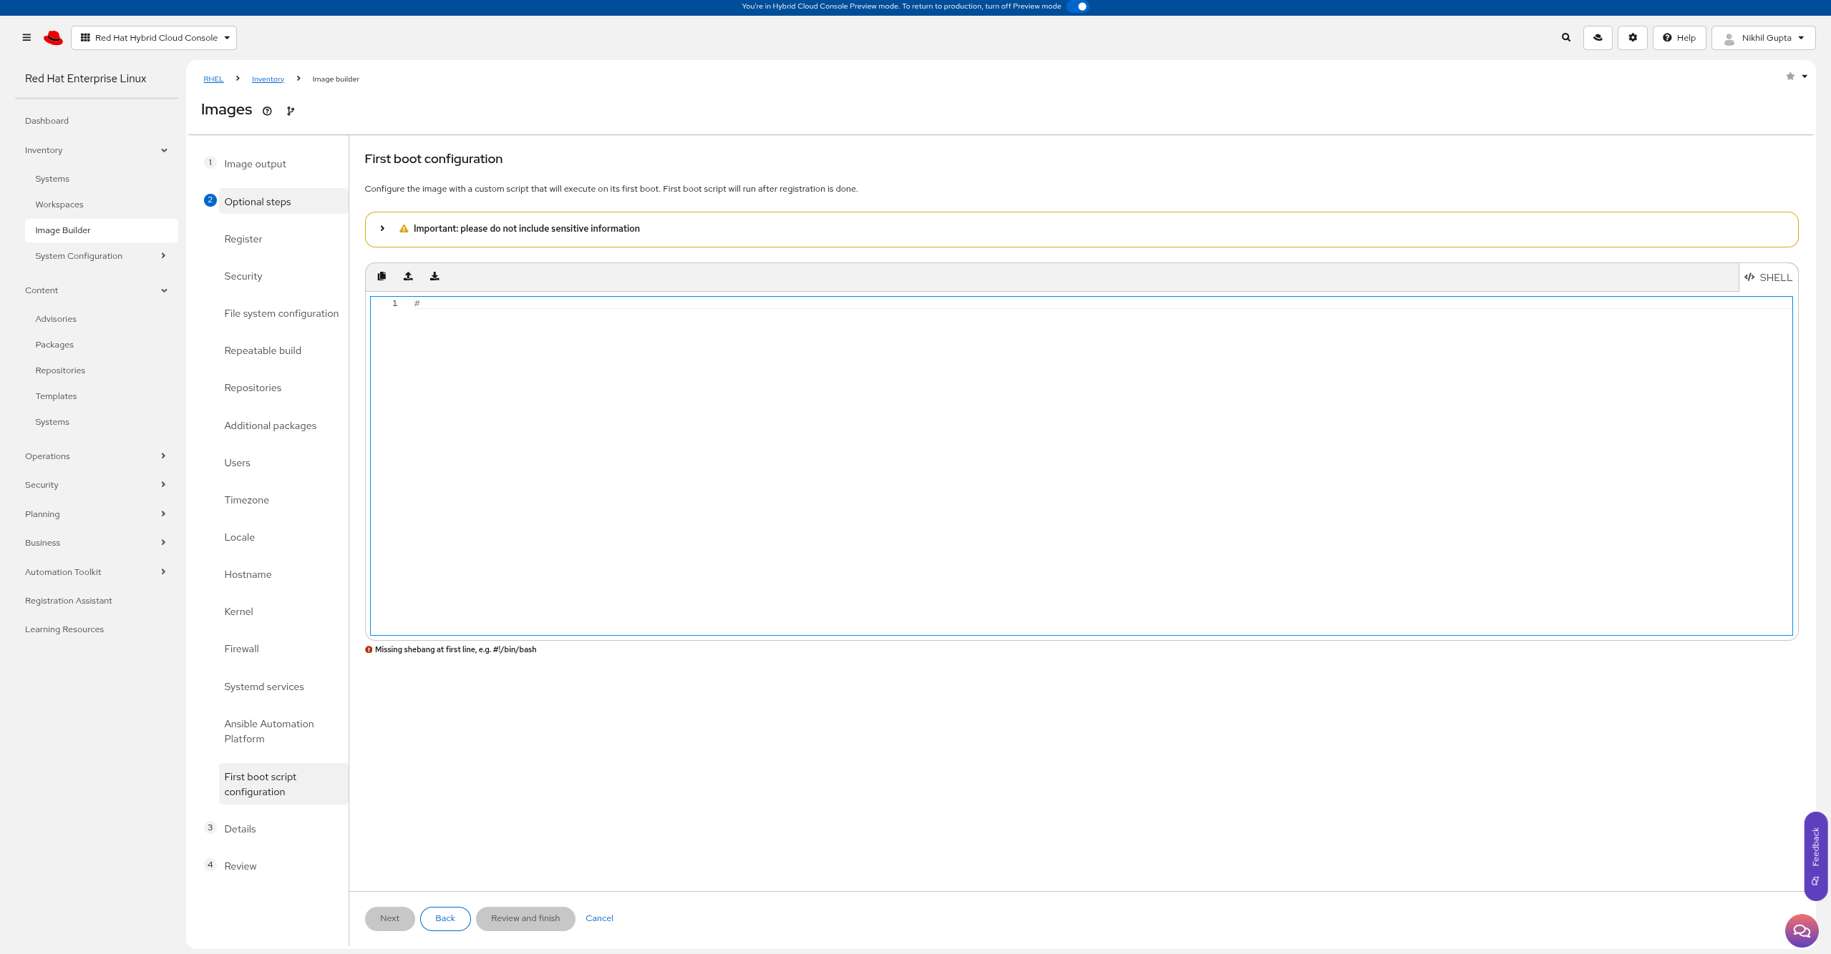Click inside the shell script editor
This screenshot has height=954, width=1831.
(x=1081, y=465)
